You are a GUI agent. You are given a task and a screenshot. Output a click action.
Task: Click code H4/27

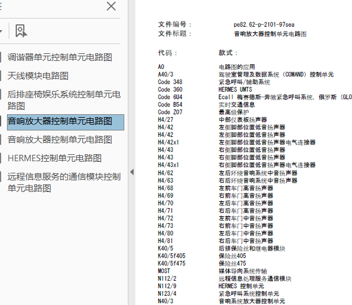point(166,119)
